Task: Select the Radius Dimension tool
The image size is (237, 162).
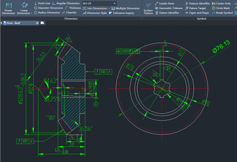Action: (x=47, y=12)
